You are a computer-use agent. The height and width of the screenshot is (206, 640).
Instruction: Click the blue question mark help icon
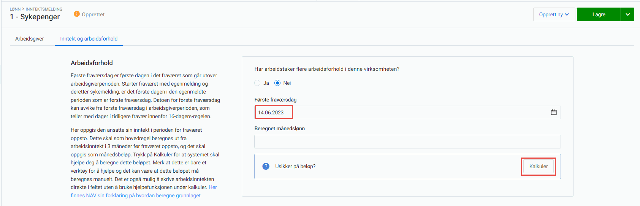pyautogui.click(x=266, y=166)
